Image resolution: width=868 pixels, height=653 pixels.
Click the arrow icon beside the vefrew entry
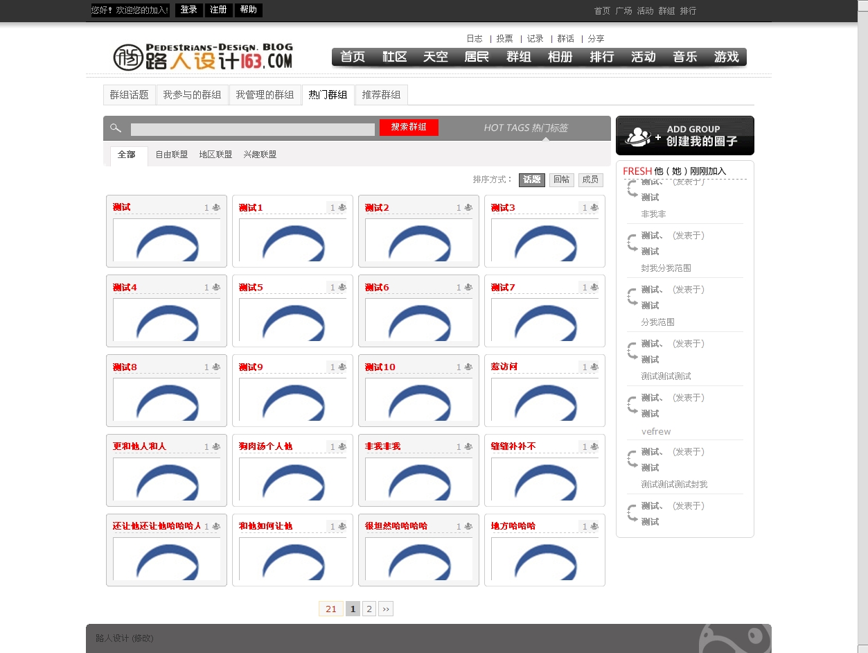pyautogui.click(x=632, y=405)
